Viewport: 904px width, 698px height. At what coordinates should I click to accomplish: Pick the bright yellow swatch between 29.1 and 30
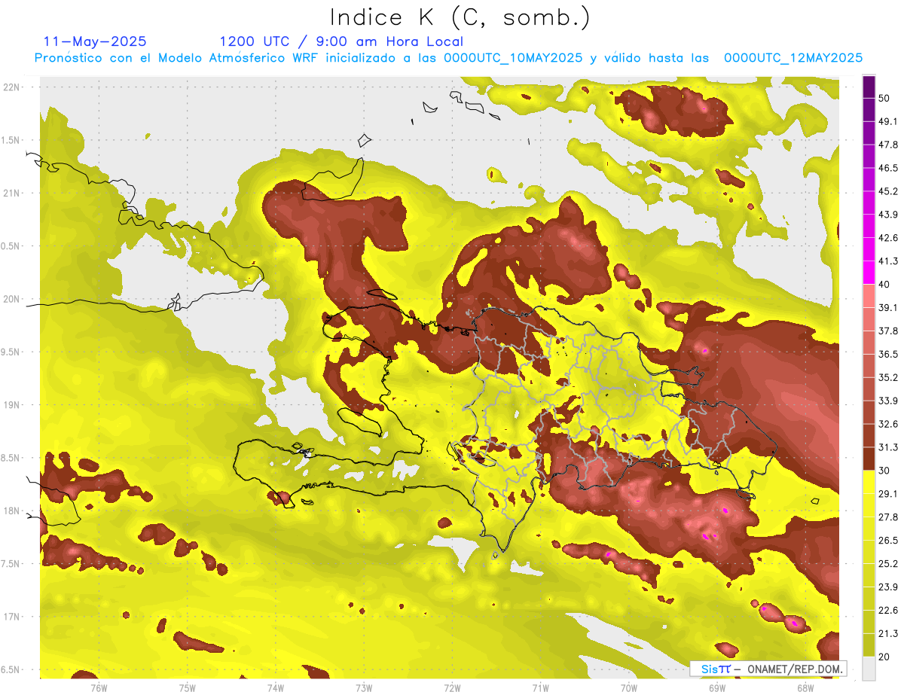click(x=869, y=483)
